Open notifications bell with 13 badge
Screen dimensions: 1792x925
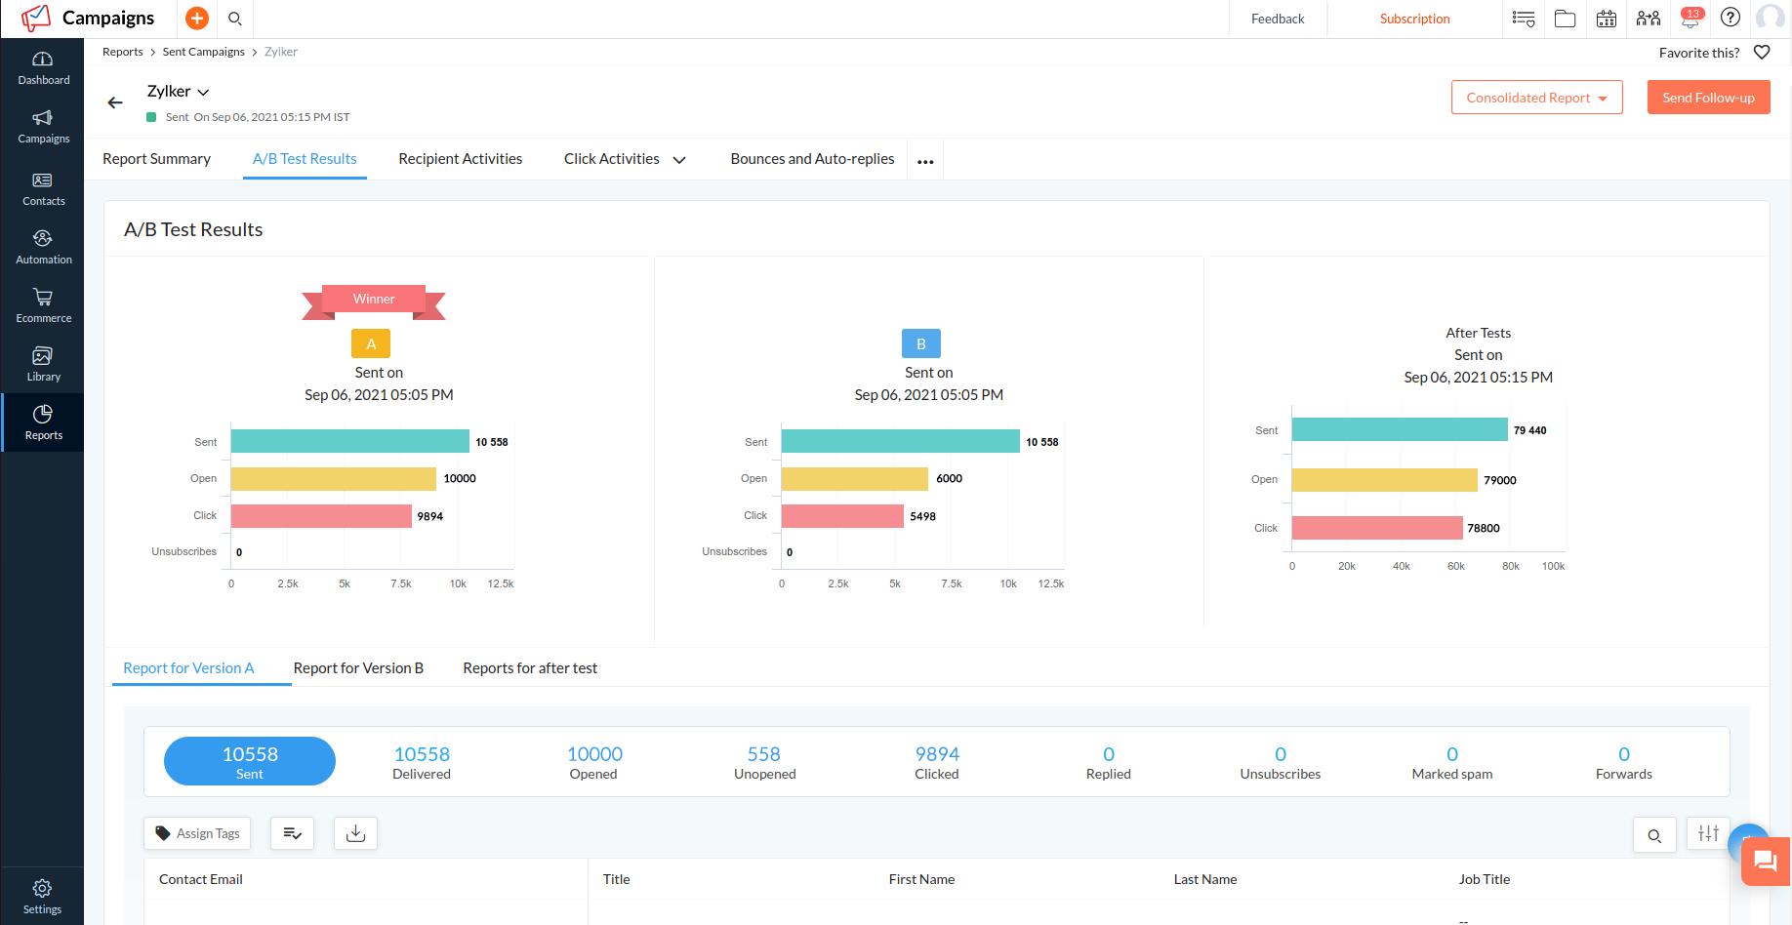[1690, 19]
